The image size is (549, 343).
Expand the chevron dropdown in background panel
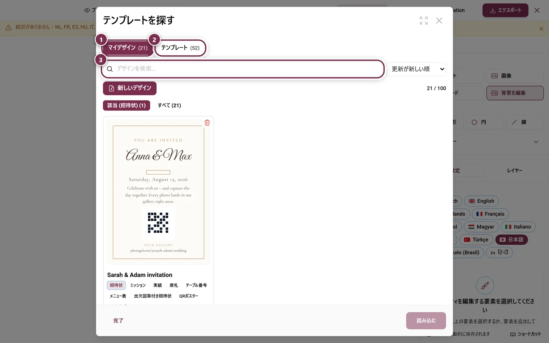pyautogui.click(x=536, y=142)
